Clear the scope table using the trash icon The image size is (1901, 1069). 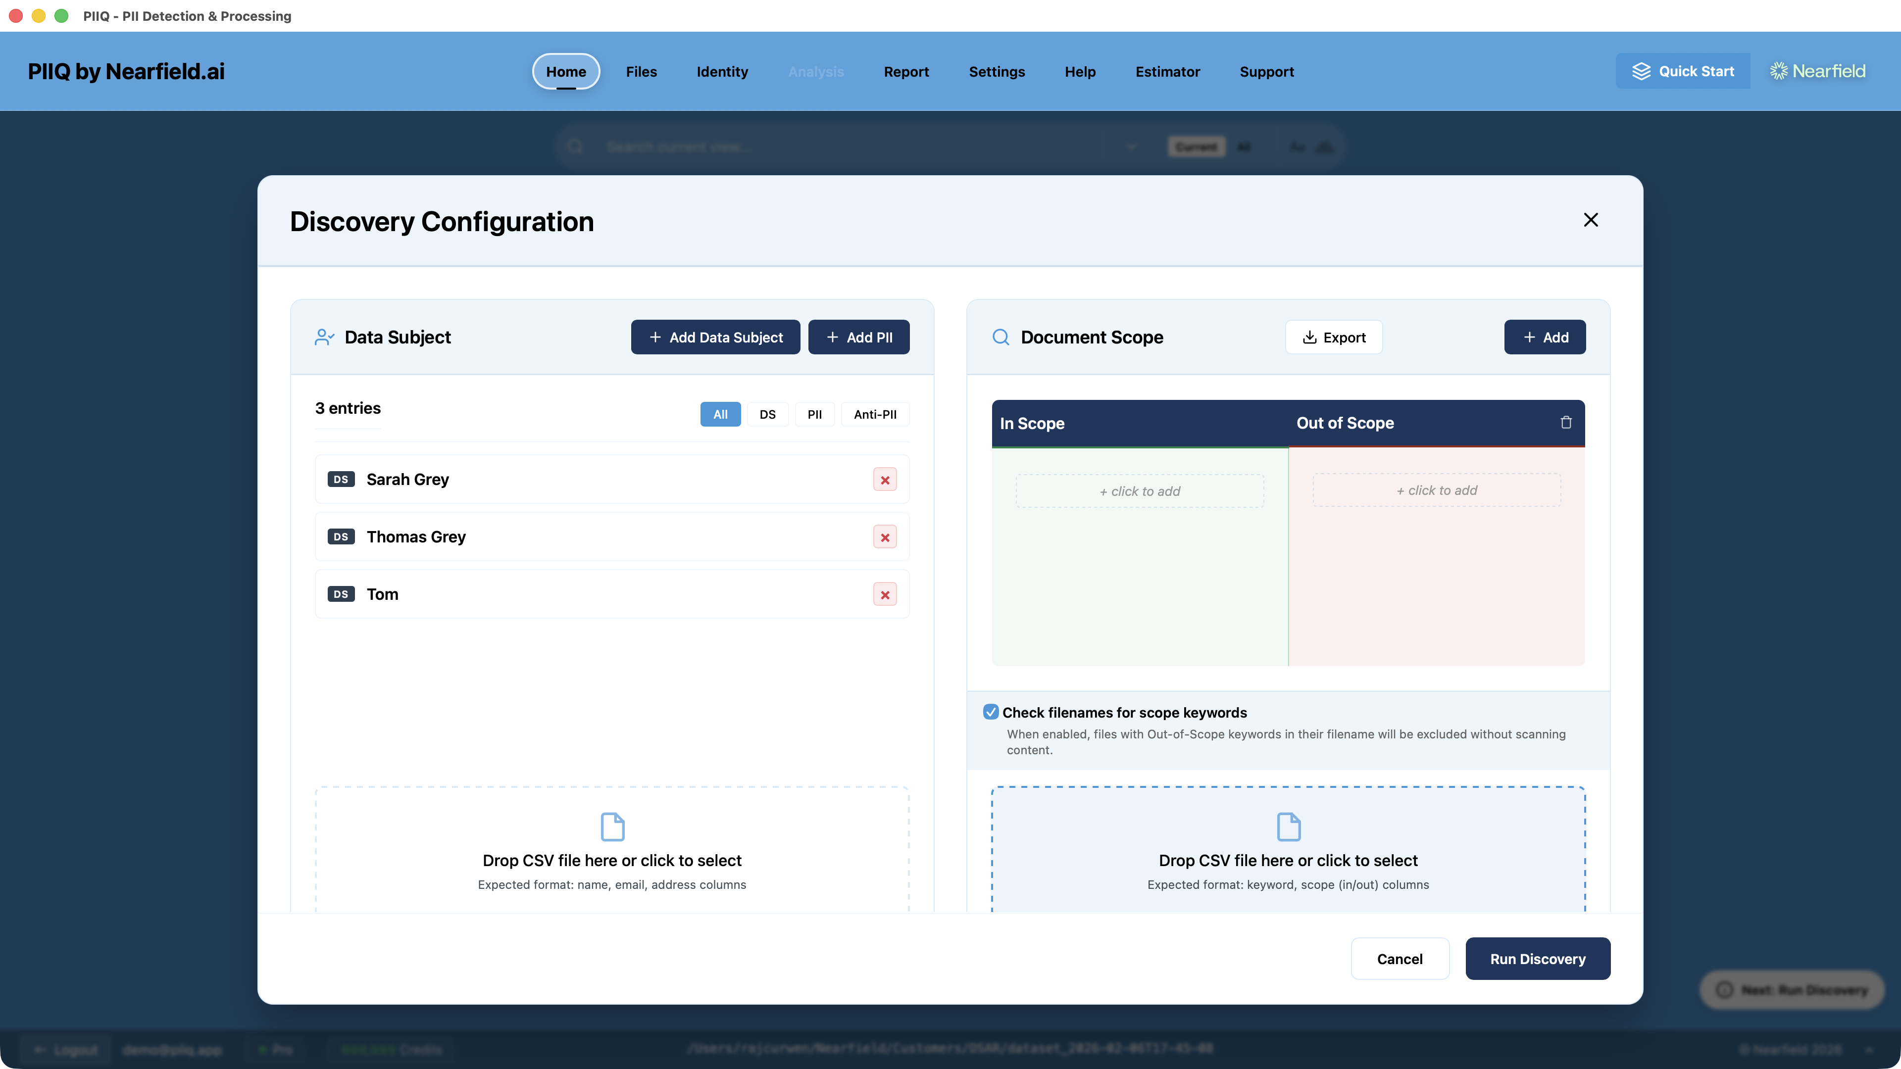1567,422
